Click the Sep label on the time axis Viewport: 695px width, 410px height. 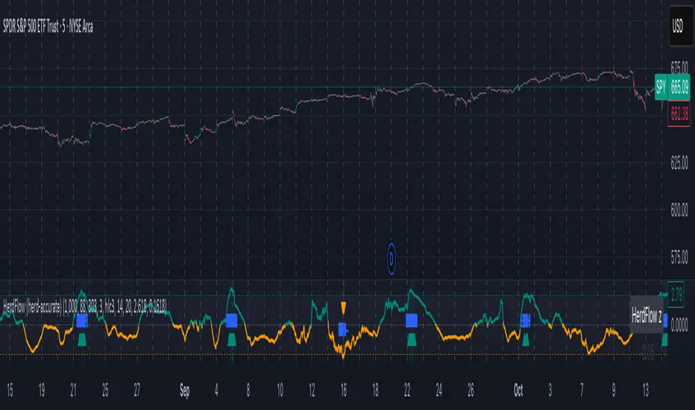(185, 391)
